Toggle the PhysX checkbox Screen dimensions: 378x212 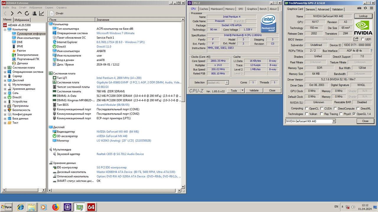(341, 114)
